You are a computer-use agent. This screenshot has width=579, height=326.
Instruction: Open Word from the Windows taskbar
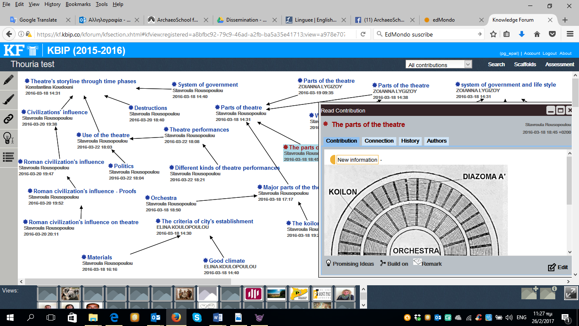[x=218, y=317]
